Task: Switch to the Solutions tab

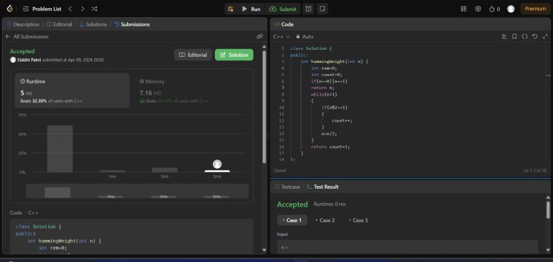Action: coord(93,24)
